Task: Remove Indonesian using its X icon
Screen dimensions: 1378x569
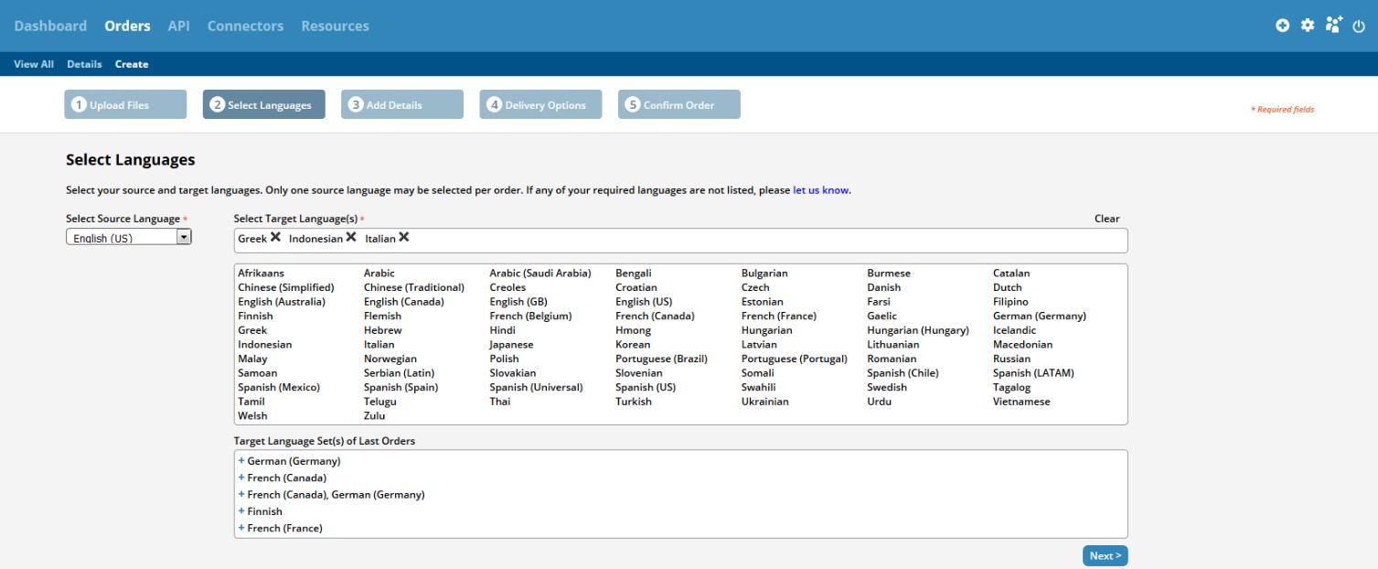Action: tap(351, 238)
